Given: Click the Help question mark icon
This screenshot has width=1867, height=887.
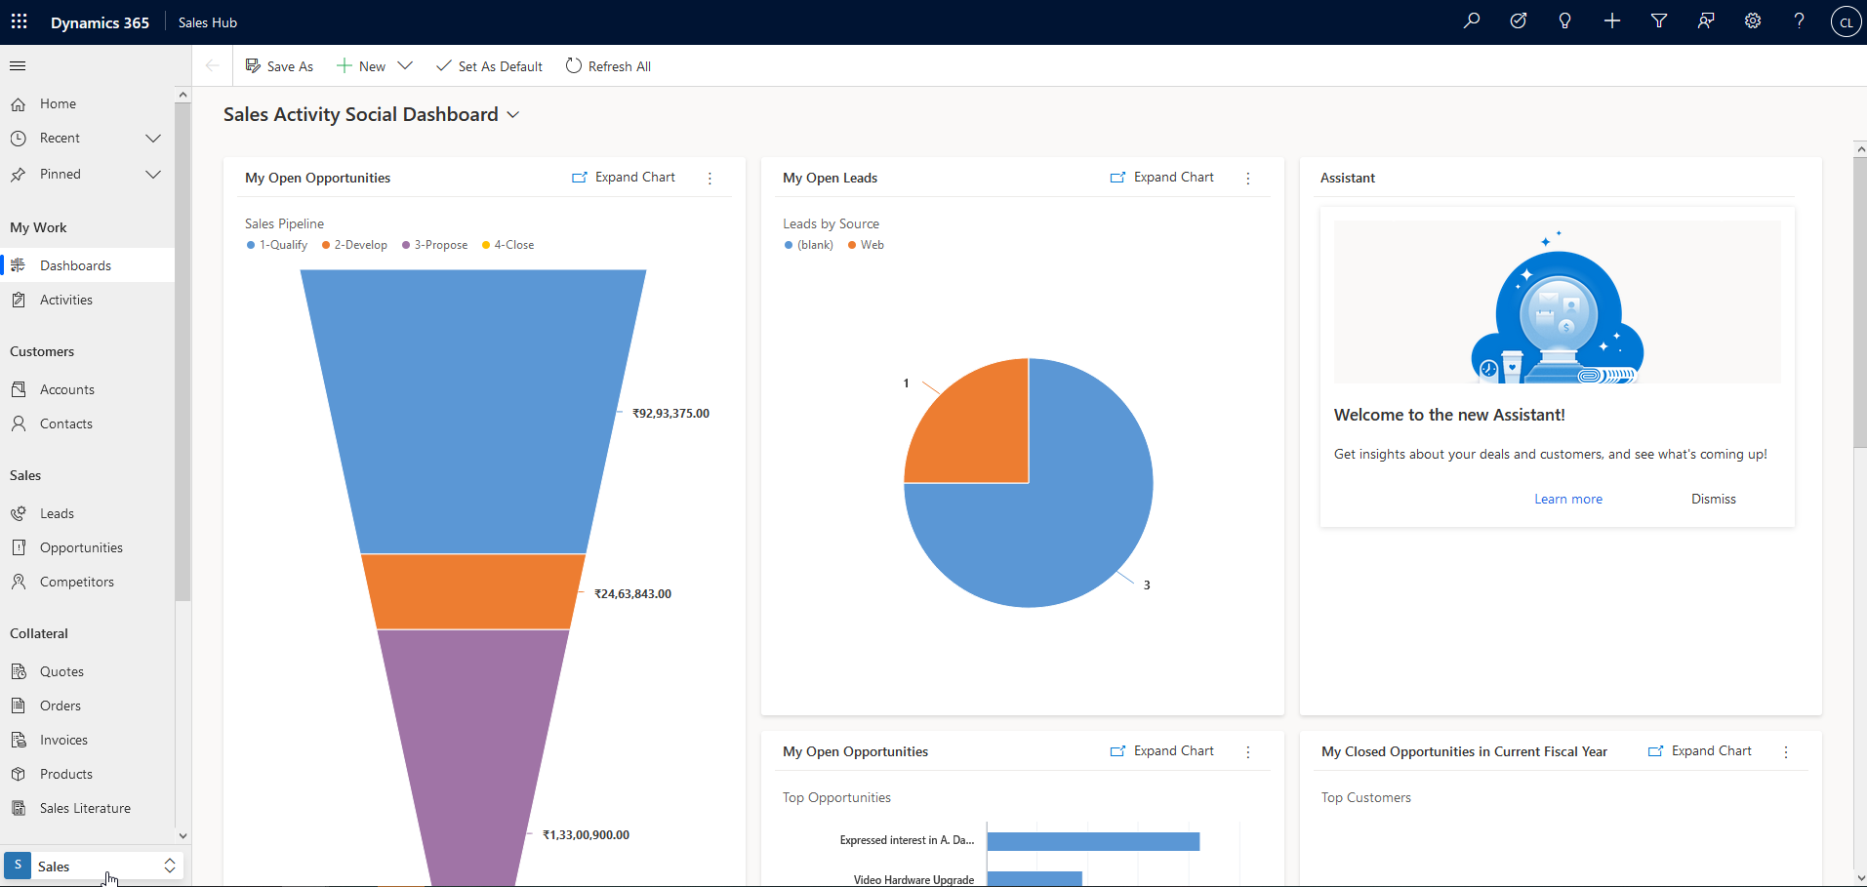Looking at the screenshot, I should (x=1800, y=21).
